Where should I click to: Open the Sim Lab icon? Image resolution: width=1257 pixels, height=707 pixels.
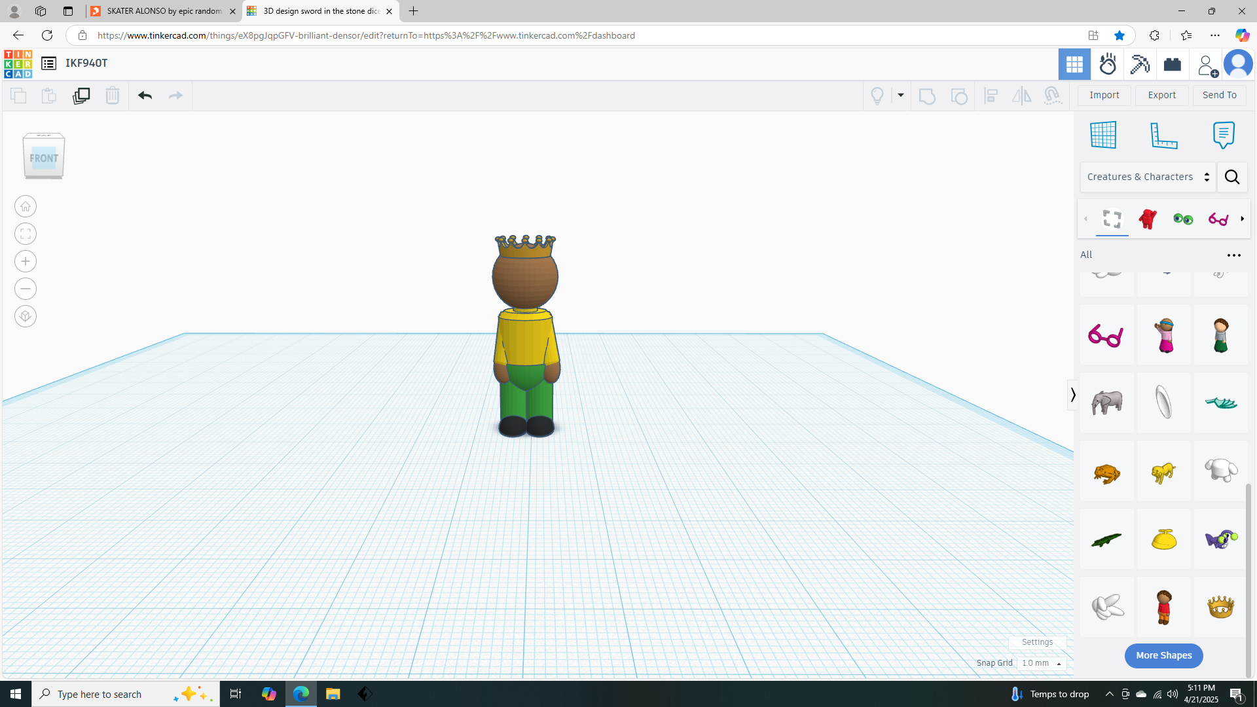point(1108,64)
